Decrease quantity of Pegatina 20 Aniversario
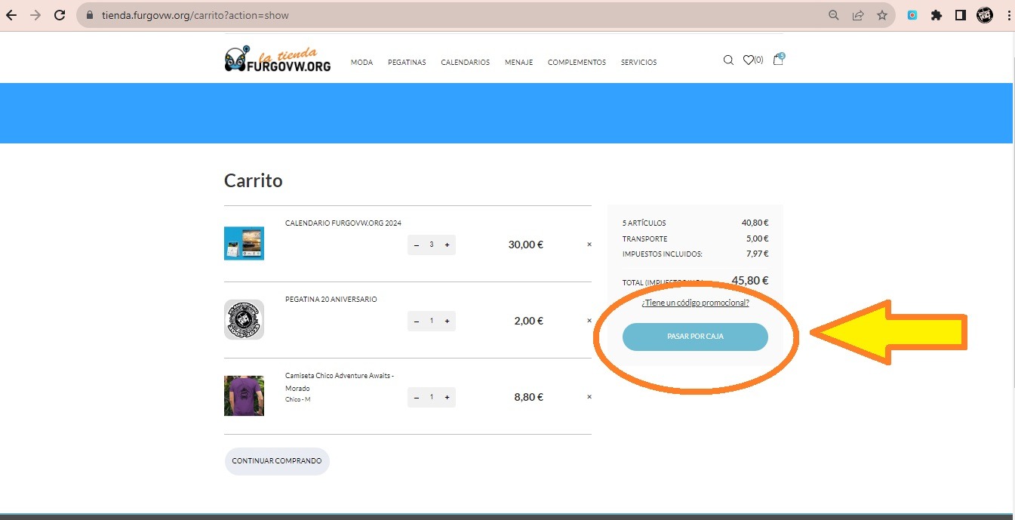The height and width of the screenshot is (520, 1015). click(417, 321)
